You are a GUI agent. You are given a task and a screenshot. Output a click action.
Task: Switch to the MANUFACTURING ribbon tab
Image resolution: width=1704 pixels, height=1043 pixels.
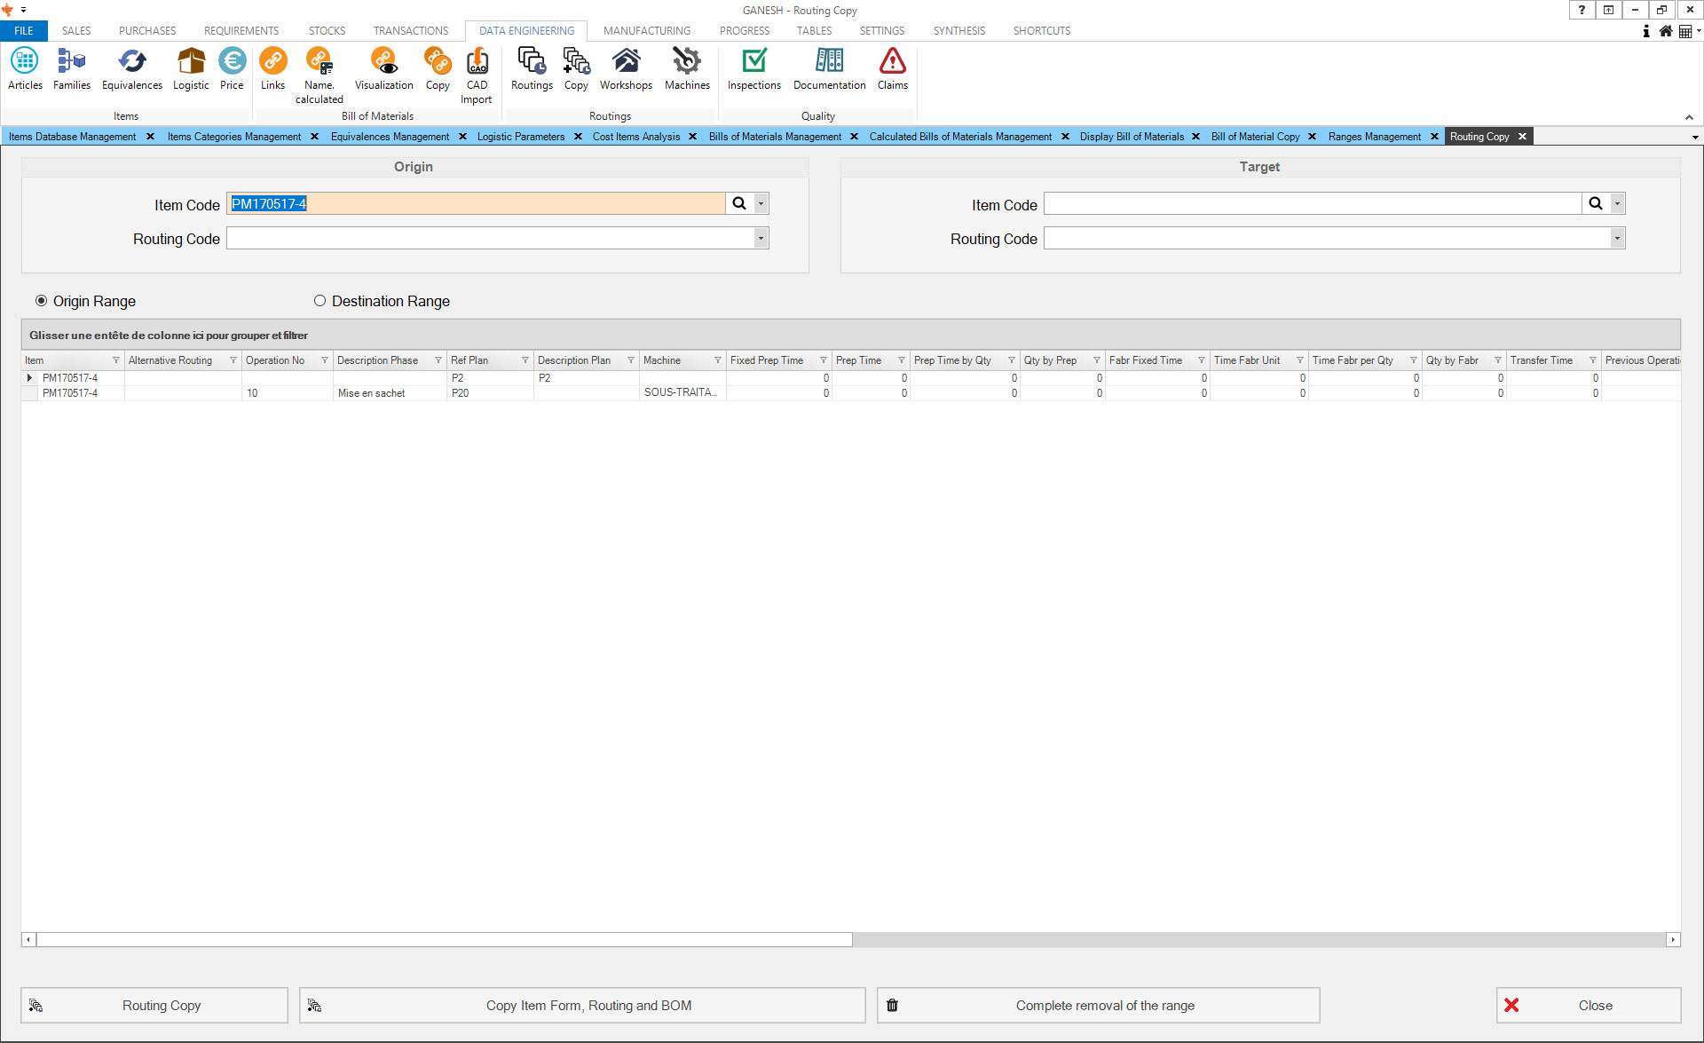coord(646,30)
